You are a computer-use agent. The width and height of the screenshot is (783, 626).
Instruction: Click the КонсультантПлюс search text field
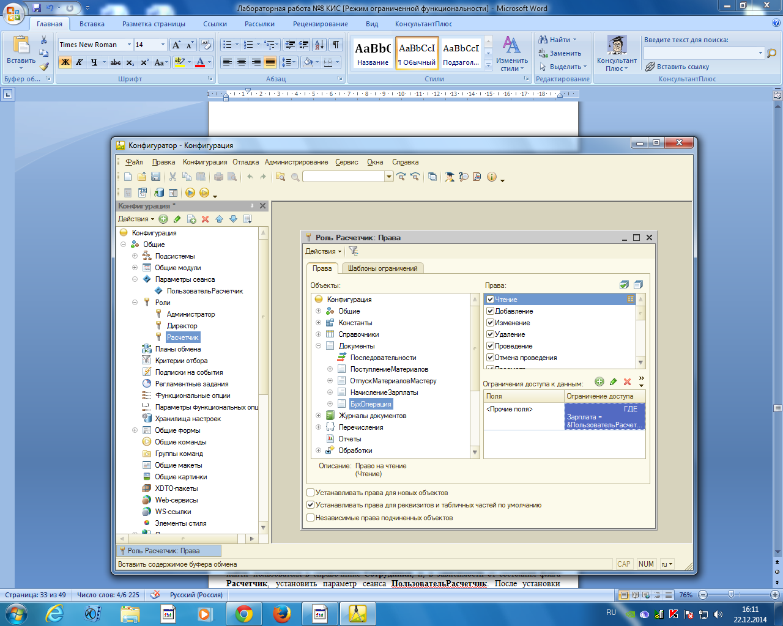click(x=700, y=53)
